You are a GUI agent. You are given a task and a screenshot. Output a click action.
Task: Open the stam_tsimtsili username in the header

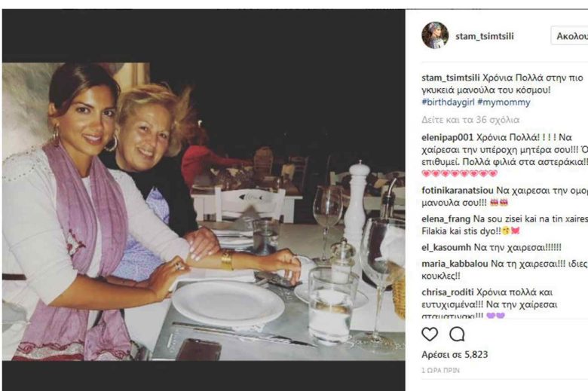[x=485, y=35]
